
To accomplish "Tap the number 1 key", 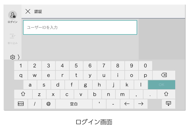I will (x=21, y=66).
